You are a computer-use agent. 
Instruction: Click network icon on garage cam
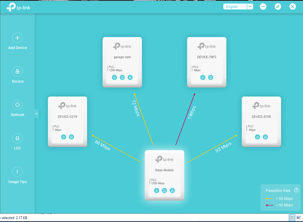[130, 78]
